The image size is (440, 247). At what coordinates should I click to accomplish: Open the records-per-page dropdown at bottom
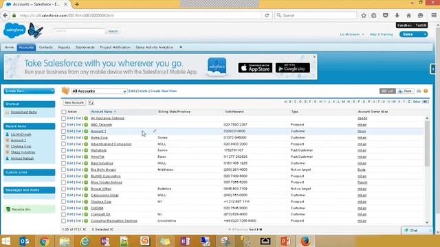point(74,229)
